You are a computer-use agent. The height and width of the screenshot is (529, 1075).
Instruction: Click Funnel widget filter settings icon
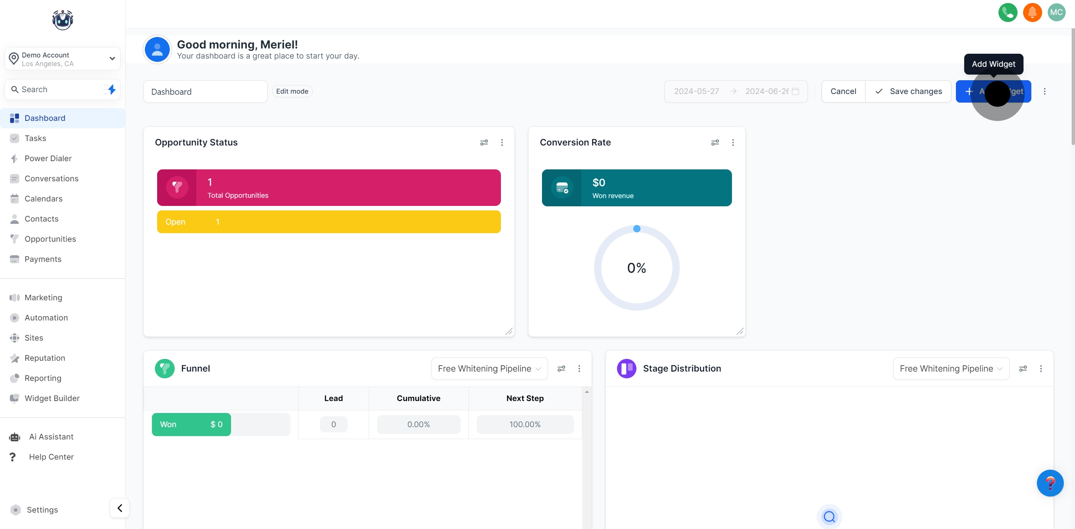point(561,368)
